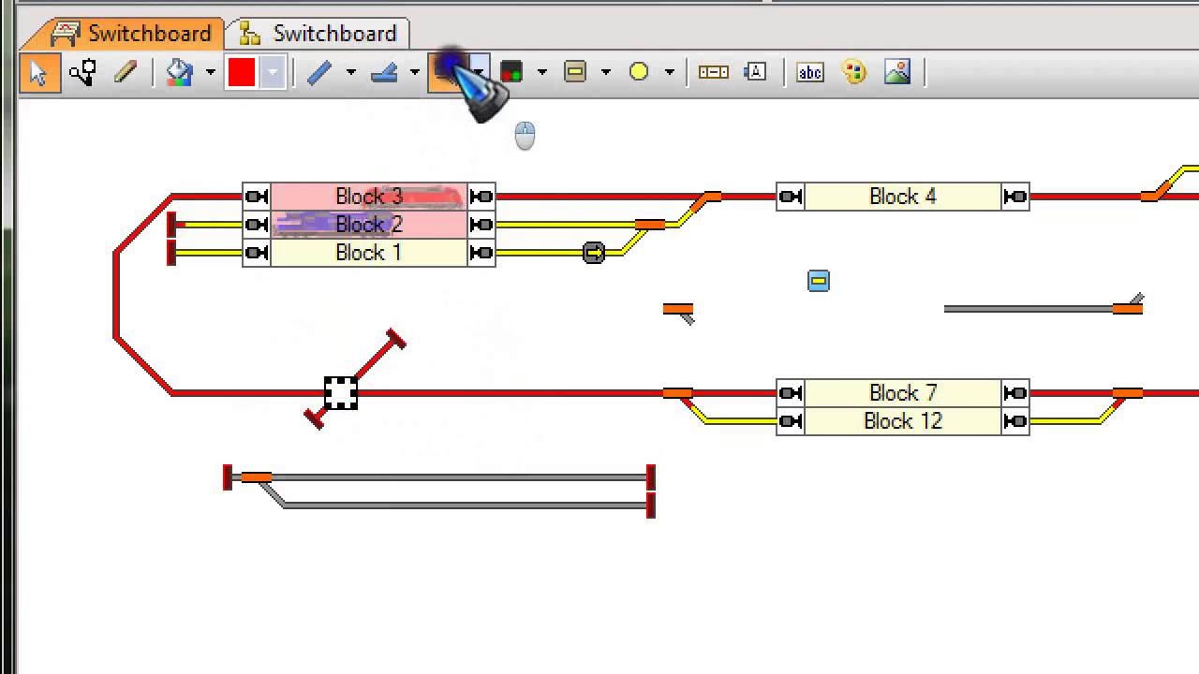
Task: Switch to the first Switchboard tab
Action: [x=129, y=34]
